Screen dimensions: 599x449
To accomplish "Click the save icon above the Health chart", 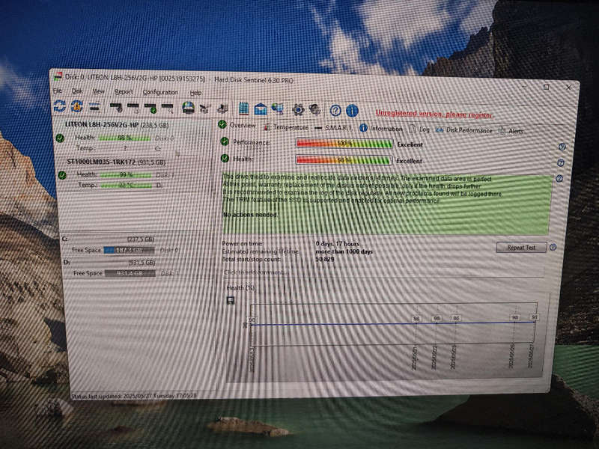I will (x=231, y=301).
